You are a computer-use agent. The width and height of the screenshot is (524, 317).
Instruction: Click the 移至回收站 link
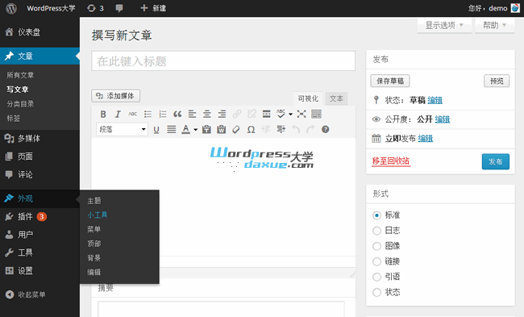pos(391,161)
